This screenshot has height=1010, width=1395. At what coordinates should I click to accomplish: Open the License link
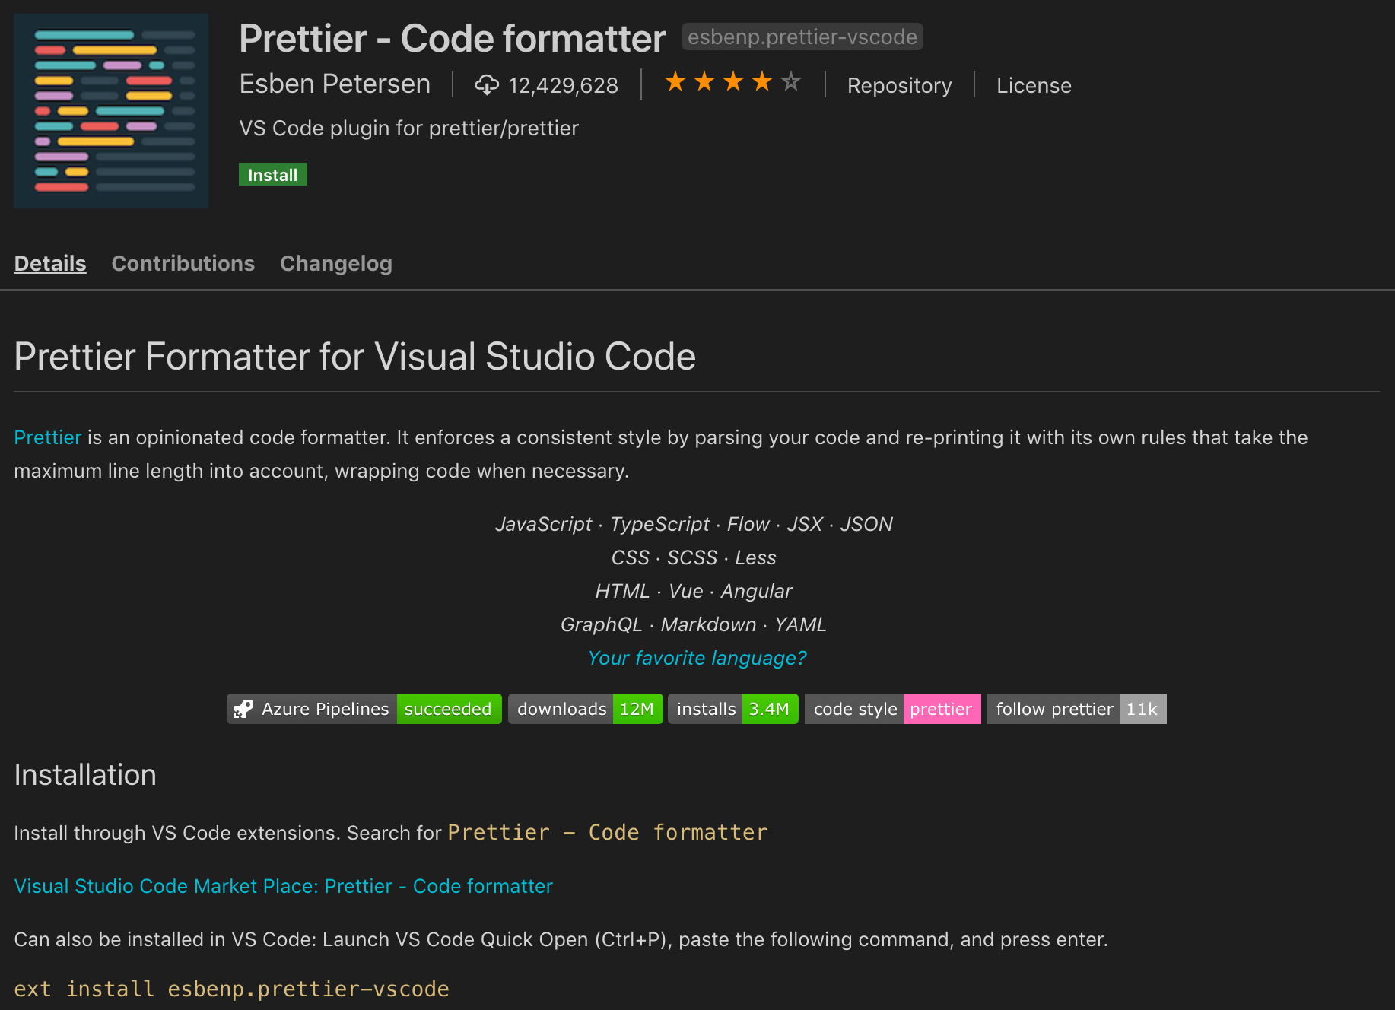click(1034, 85)
